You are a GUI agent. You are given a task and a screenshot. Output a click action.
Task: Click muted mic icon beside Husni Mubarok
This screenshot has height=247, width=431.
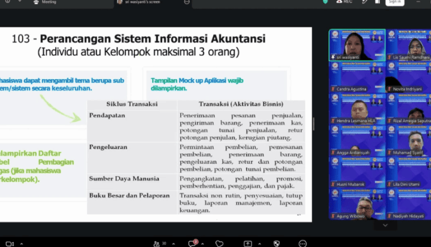pyautogui.click(x=333, y=184)
